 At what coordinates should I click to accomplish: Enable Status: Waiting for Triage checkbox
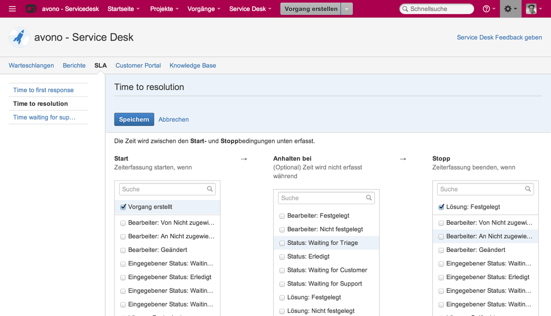click(x=282, y=243)
